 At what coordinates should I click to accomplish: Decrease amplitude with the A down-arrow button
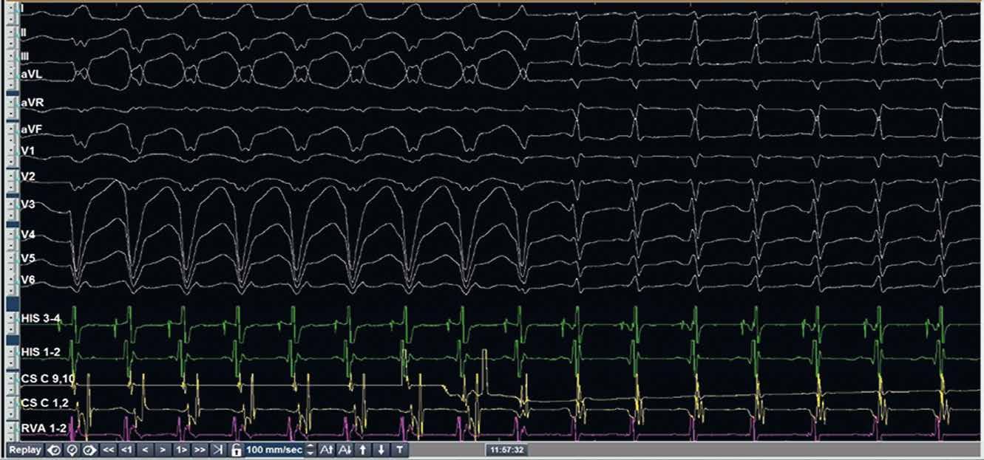coord(345,450)
